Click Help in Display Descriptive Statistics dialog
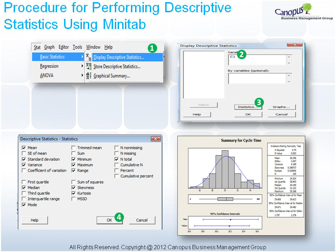The image size is (336, 252). pyautogui.click(x=197, y=114)
